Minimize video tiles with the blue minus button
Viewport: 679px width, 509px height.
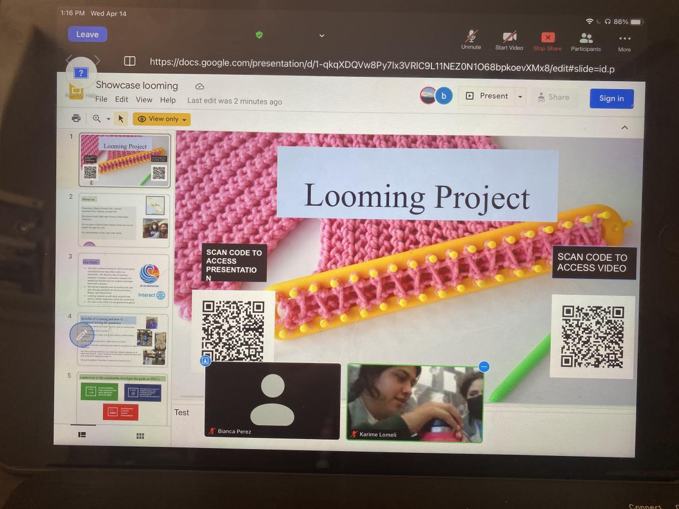click(x=483, y=366)
